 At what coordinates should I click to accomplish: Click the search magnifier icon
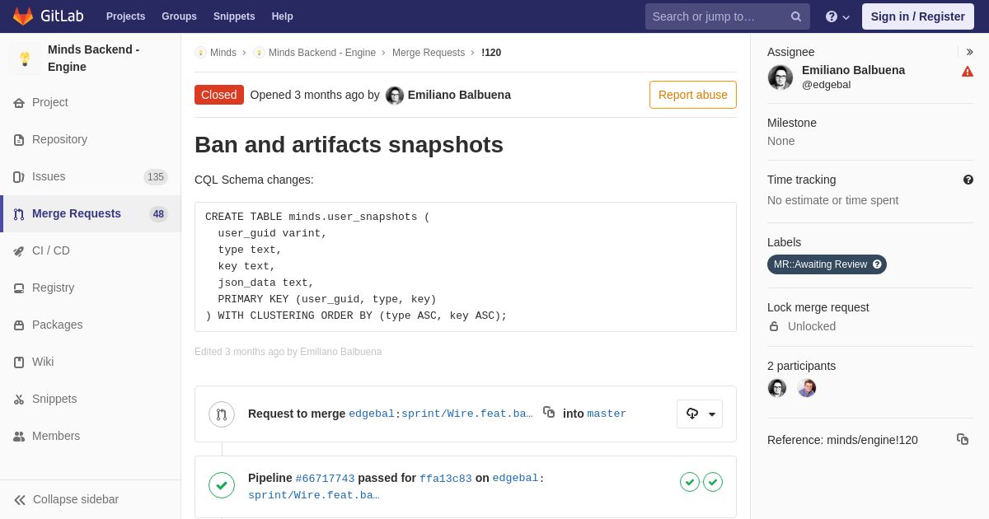(796, 16)
